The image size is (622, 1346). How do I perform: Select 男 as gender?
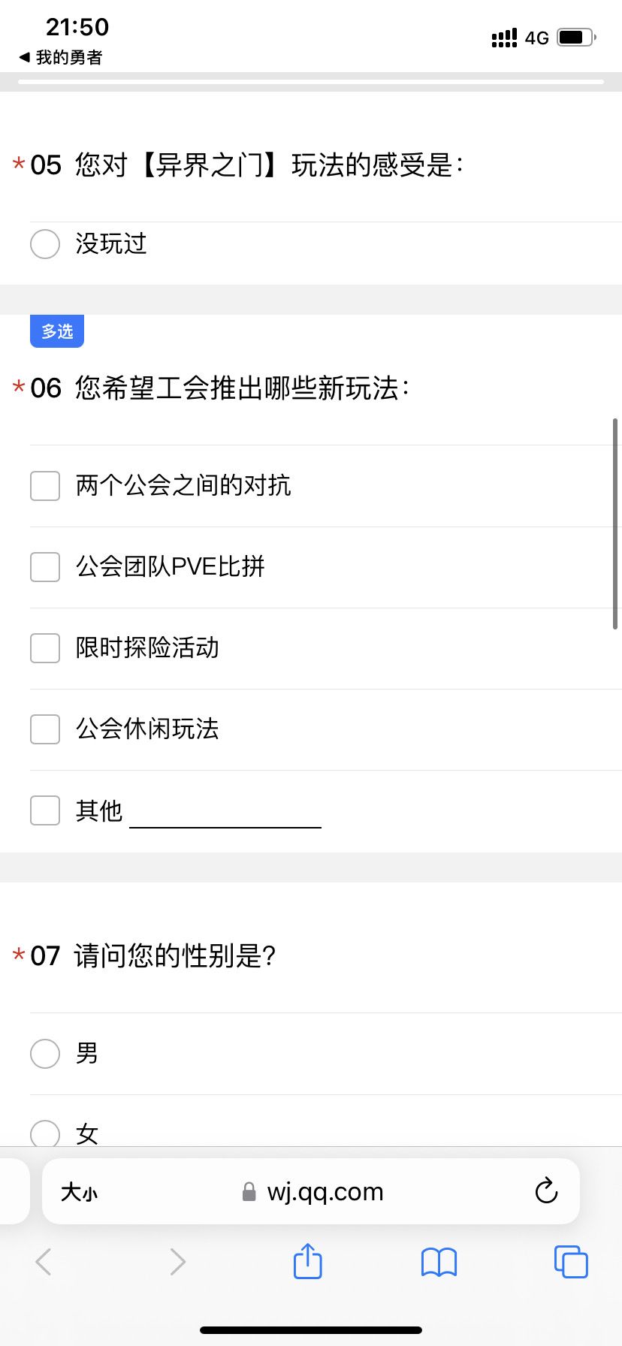tap(45, 1054)
